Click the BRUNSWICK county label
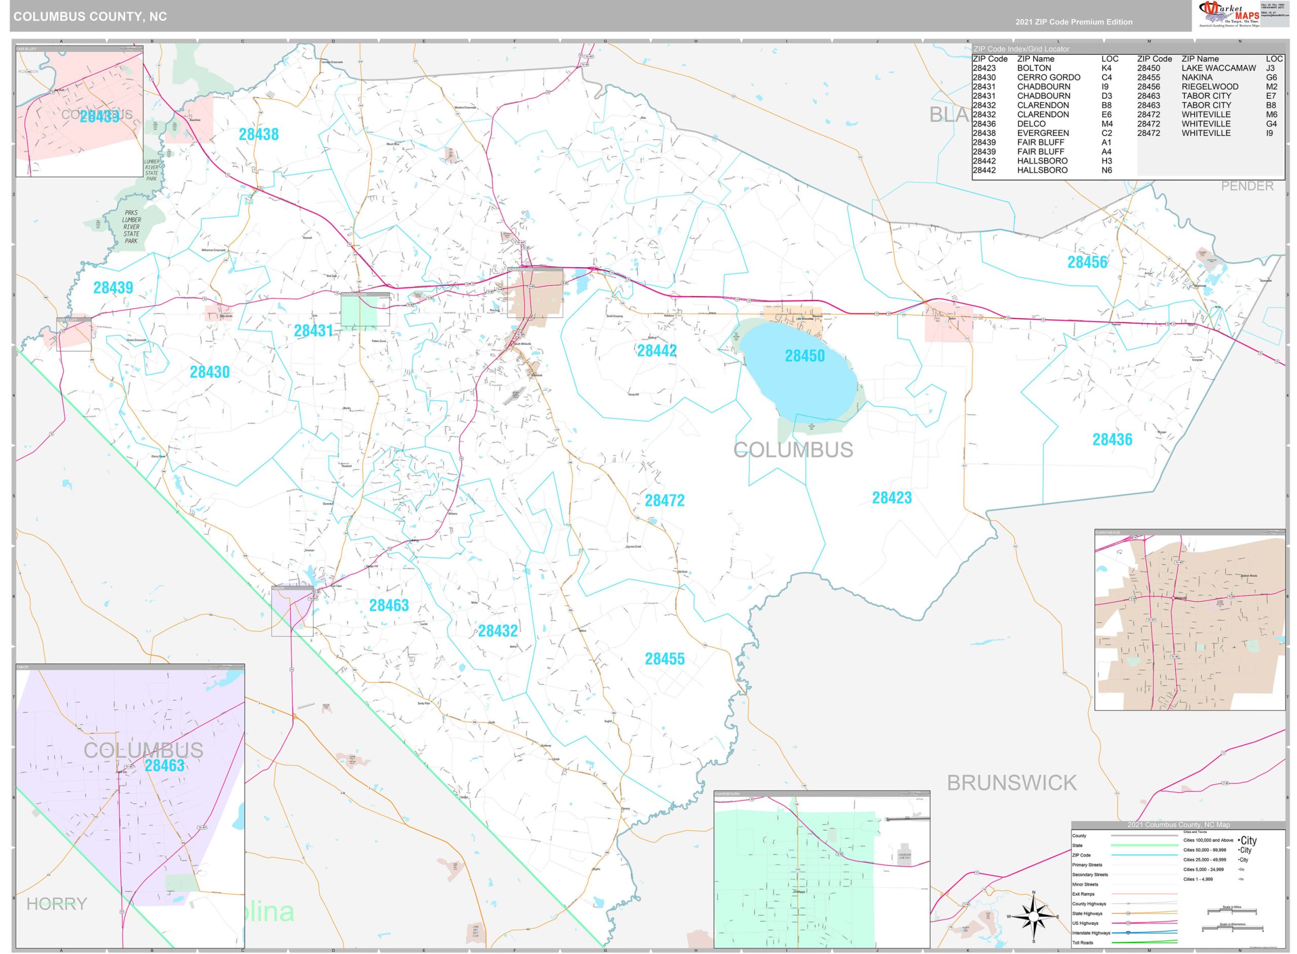Viewport: 1297px width, 954px height. [1012, 783]
